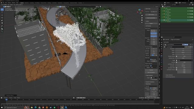Click the timeline play forward button

coord(82,98)
